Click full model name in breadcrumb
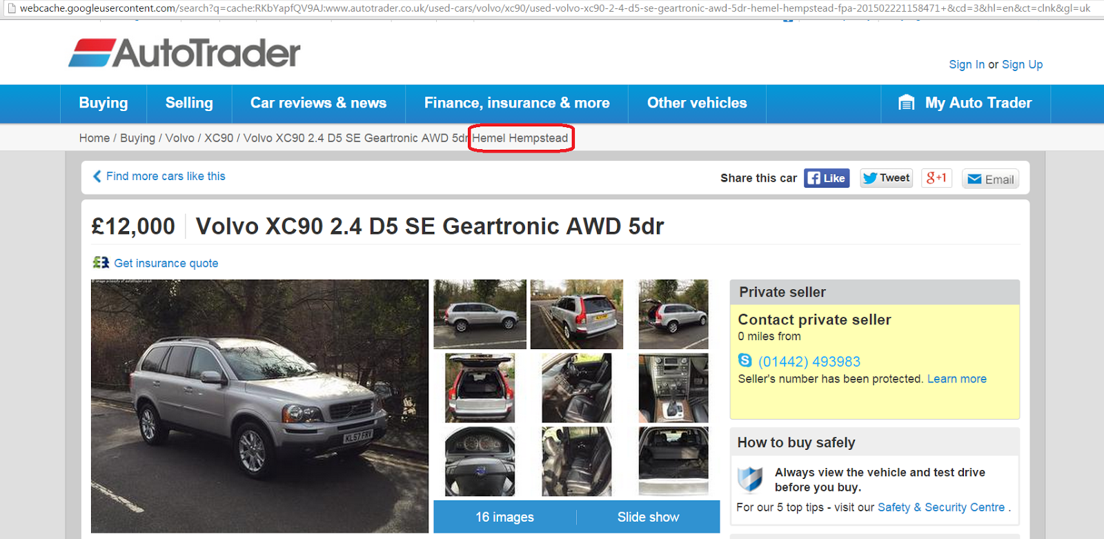The width and height of the screenshot is (1104, 539). tap(355, 138)
